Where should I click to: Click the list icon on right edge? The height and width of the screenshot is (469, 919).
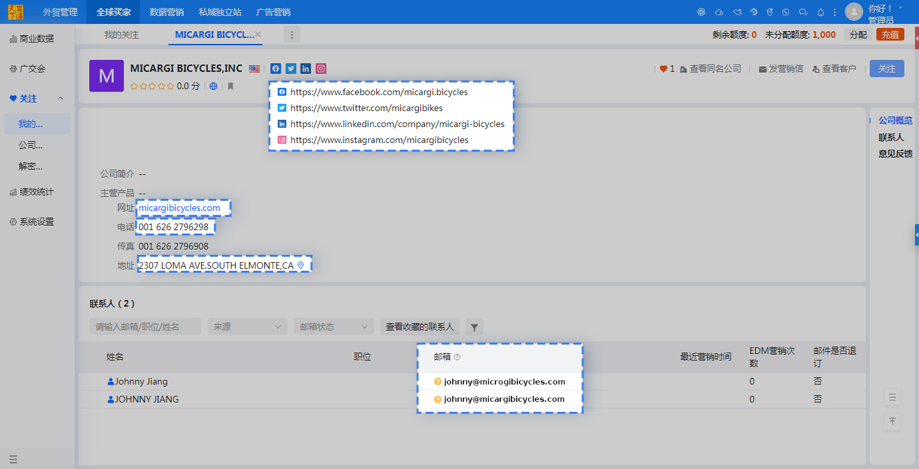[x=893, y=398]
